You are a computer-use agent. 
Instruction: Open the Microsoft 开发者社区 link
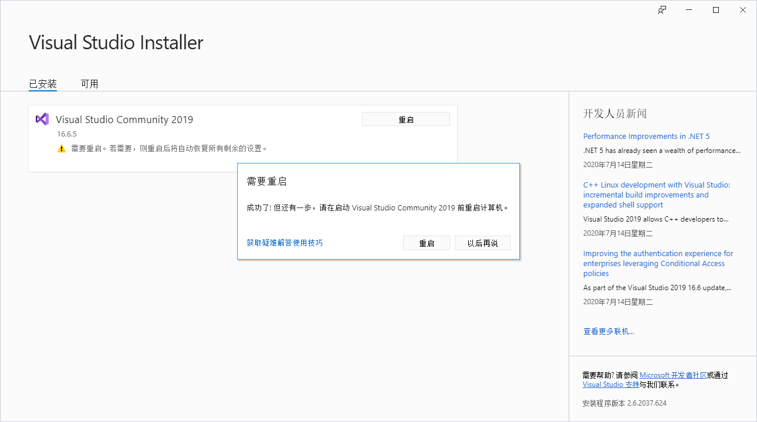point(673,375)
